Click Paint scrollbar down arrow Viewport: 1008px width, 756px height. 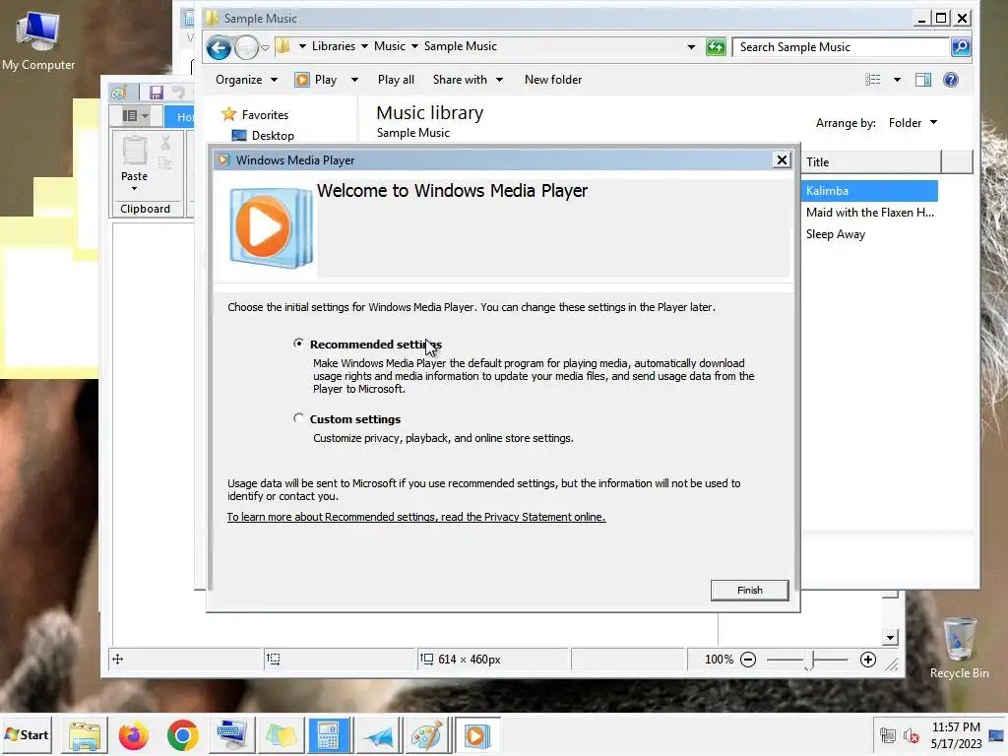890,638
